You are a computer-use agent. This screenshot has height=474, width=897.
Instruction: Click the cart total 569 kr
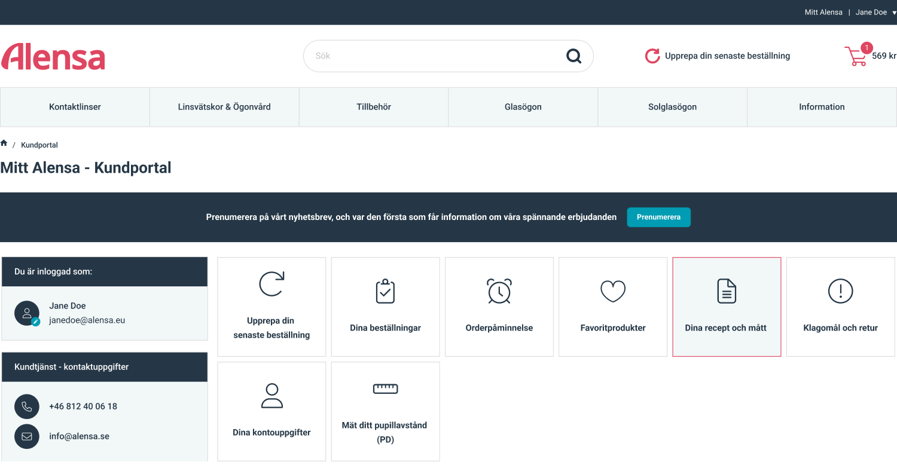884,56
